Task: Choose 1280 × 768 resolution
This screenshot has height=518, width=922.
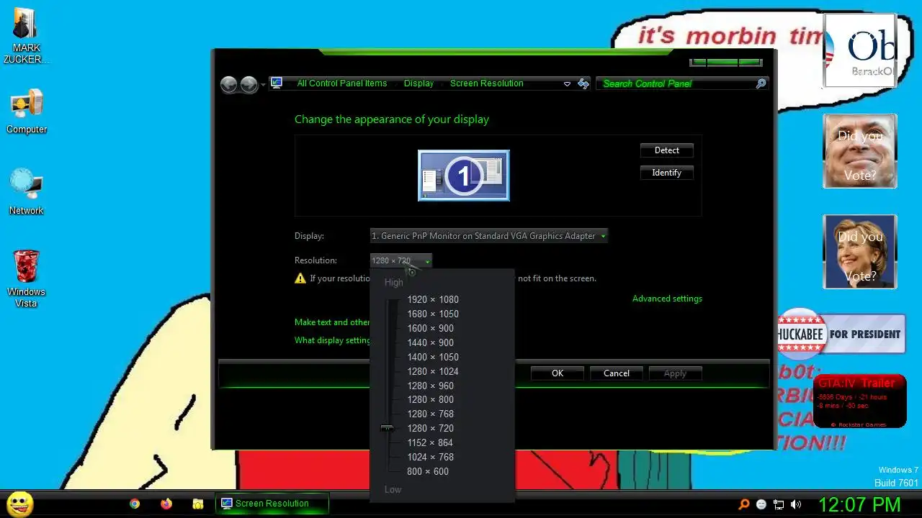Action: [x=431, y=414]
